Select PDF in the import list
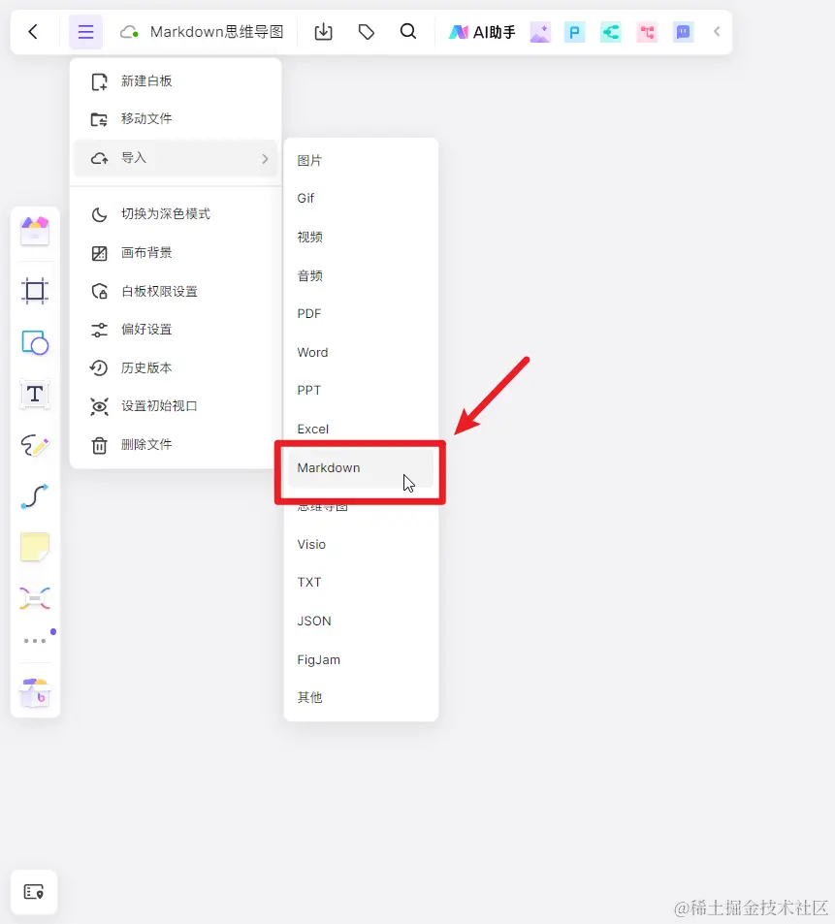 (308, 313)
